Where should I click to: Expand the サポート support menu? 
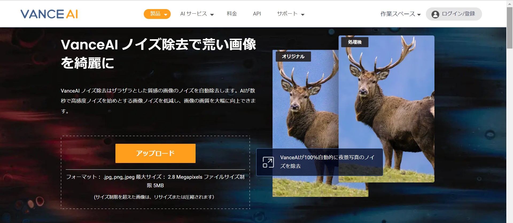pyautogui.click(x=291, y=14)
